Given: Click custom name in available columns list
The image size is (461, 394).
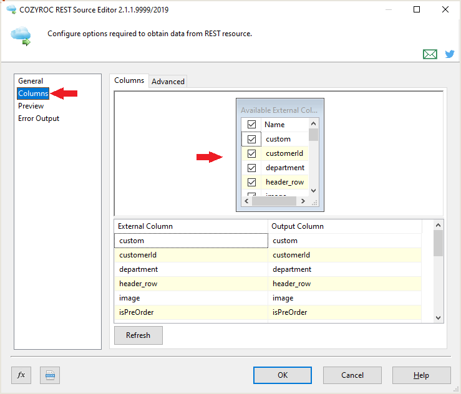Looking at the screenshot, I should click(285, 139).
